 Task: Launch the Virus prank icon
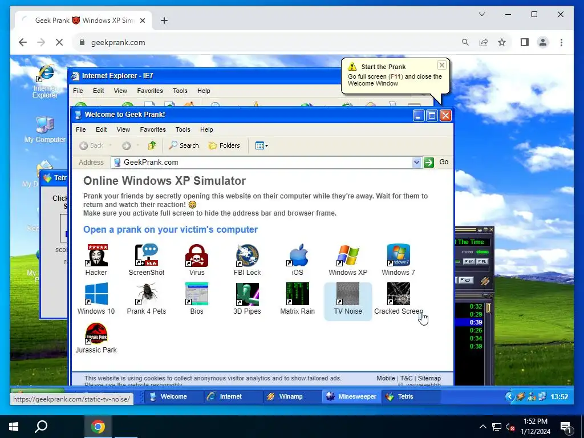197,260
